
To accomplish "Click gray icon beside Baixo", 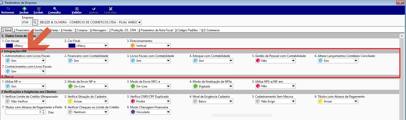I will point(195,101).
